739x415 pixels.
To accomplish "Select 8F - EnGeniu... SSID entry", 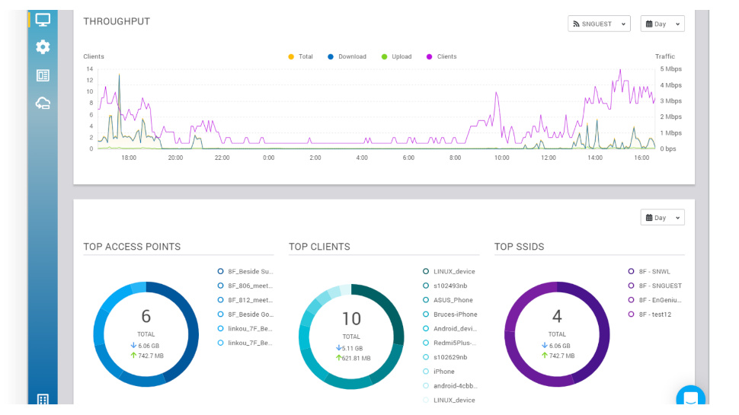I will click(x=655, y=299).
